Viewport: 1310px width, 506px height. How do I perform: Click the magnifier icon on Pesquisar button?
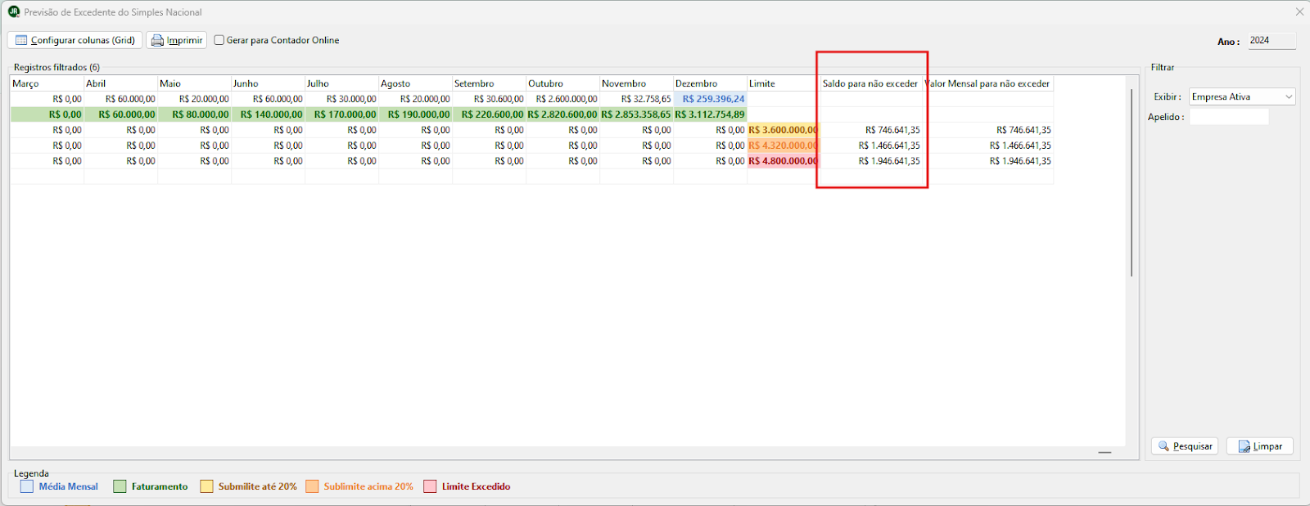click(x=1163, y=446)
